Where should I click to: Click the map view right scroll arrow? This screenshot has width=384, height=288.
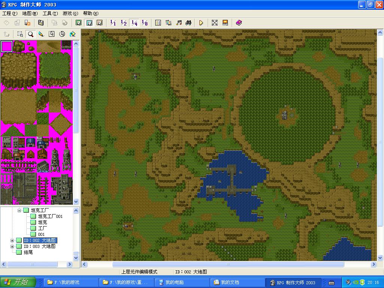point(373,264)
